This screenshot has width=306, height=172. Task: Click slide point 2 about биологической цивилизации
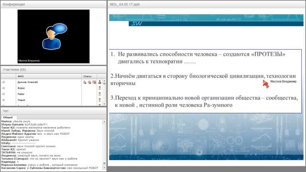[x=203, y=80]
